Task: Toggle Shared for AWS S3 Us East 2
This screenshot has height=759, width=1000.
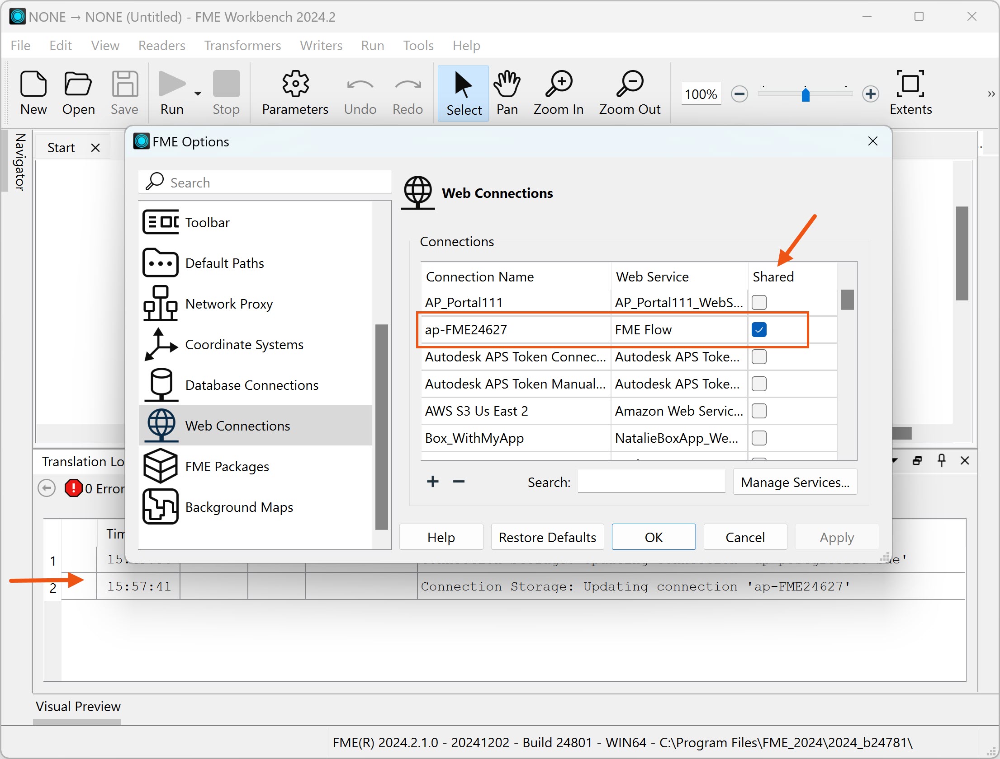Action: [x=759, y=411]
